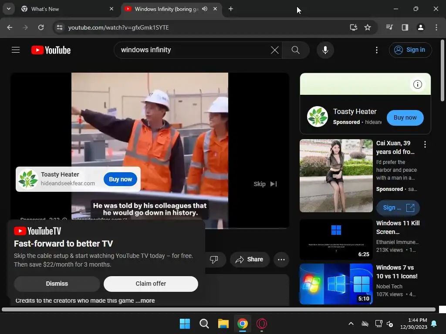Dismiss the YouTube TV offer

coord(57,284)
